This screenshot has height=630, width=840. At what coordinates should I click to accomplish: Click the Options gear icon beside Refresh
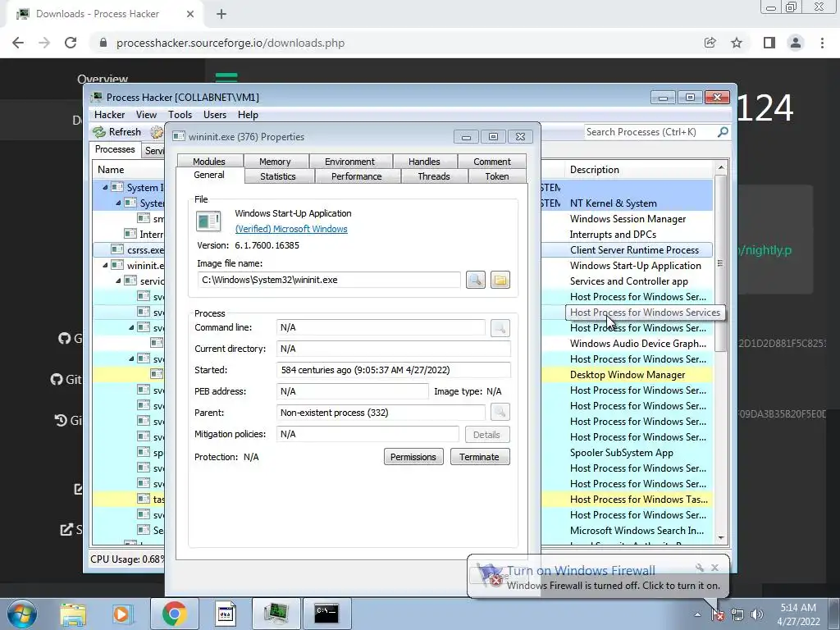[157, 132]
